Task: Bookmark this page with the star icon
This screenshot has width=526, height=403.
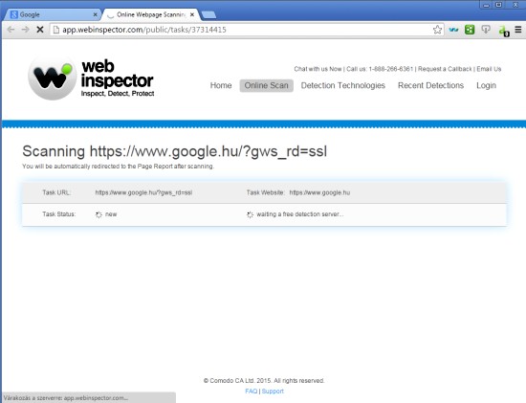Action: pyautogui.click(x=437, y=30)
